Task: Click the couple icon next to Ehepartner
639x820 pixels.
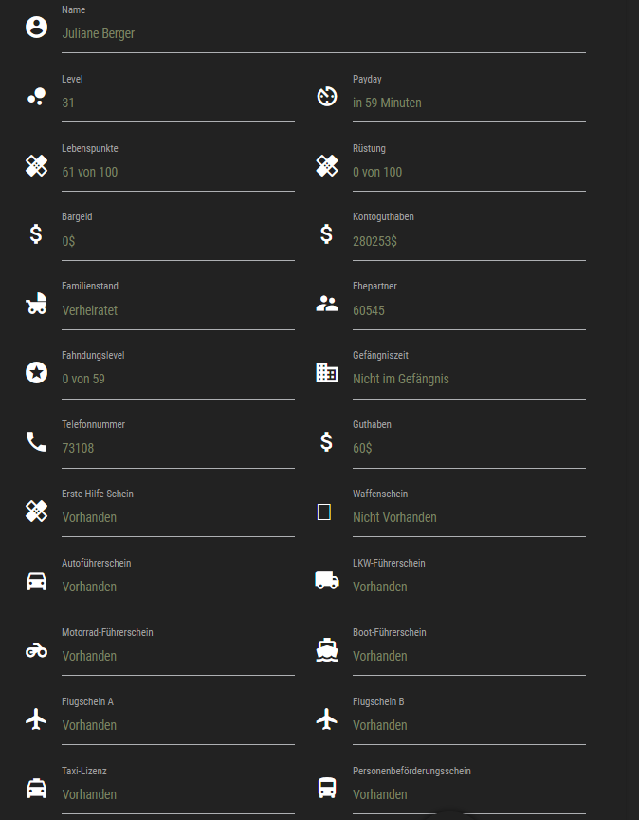Action: (x=326, y=304)
